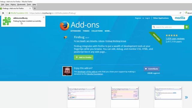The image size is (192, 108).
Task: Open the second Firebug screenshot thumbnail
Action: [x=125, y=93]
